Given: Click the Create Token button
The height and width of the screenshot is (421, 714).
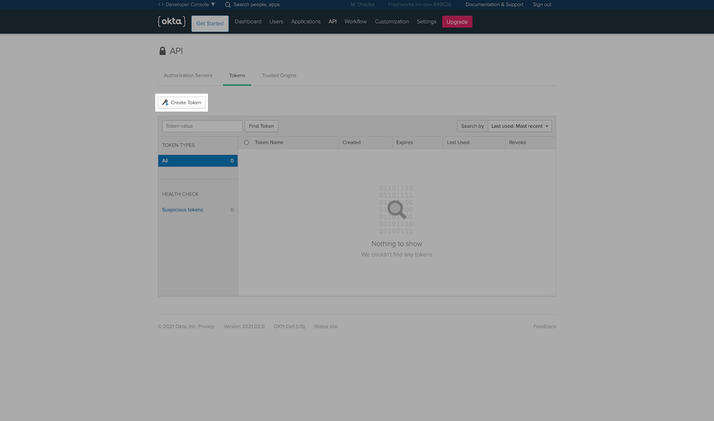Looking at the screenshot, I should [x=182, y=103].
